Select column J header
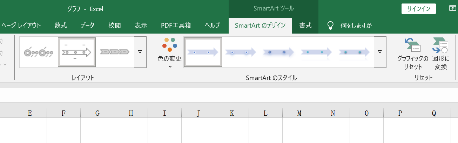 pyautogui.click(x=198, y=113)
